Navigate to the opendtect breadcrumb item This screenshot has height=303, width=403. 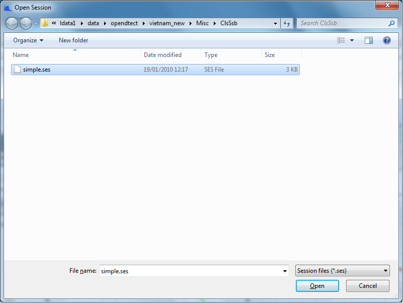click(124, 23)
